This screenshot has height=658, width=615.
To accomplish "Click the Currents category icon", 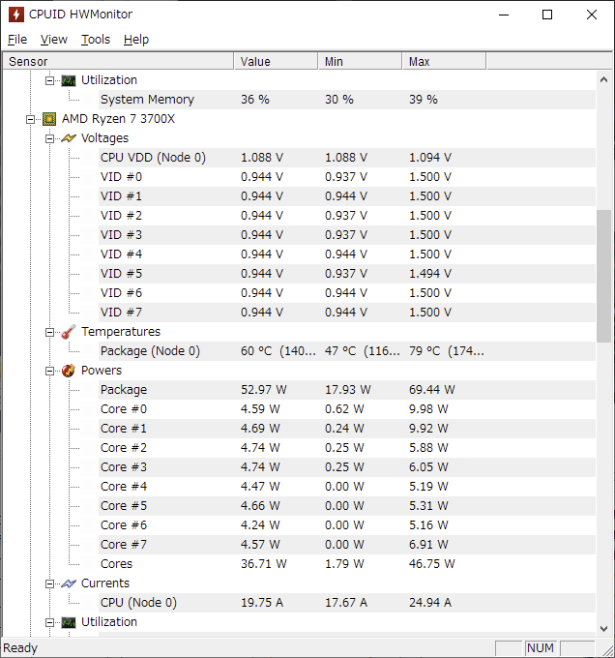I will click(x=69, y=583).
